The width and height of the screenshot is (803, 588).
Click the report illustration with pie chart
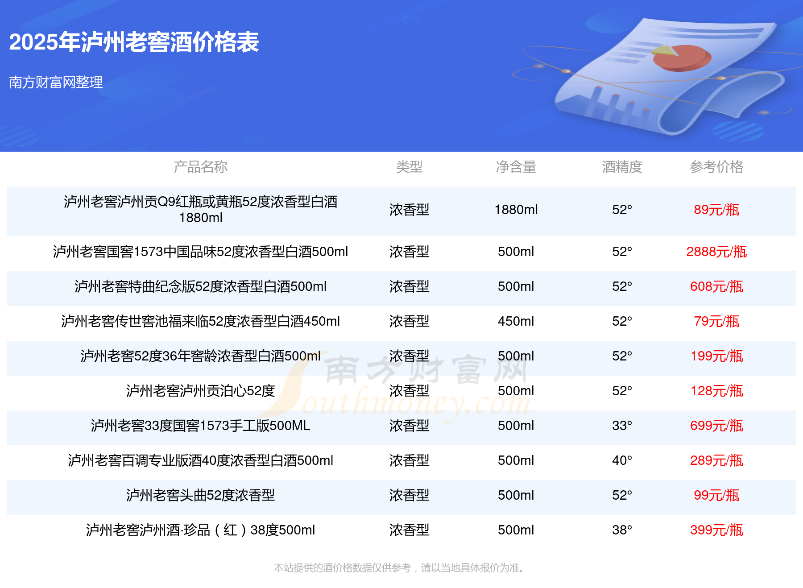point(669,76)
